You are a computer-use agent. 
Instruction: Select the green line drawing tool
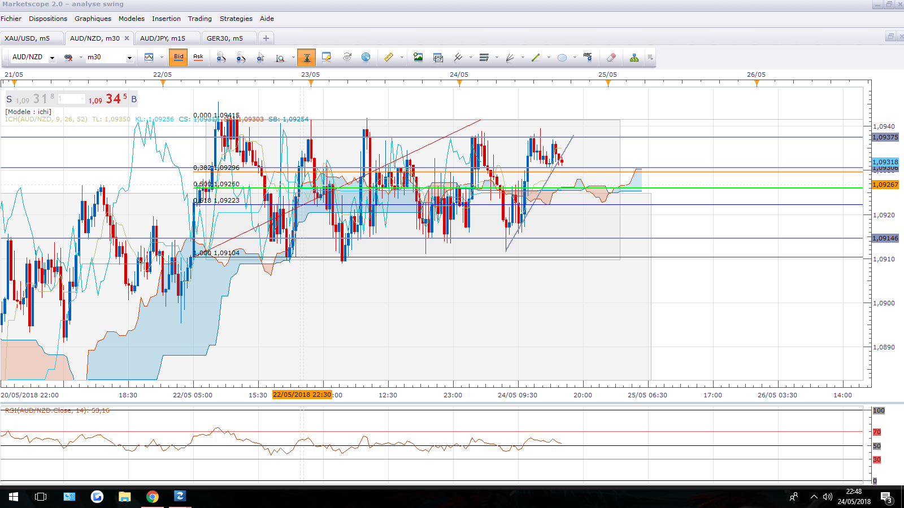click(536, 58)
